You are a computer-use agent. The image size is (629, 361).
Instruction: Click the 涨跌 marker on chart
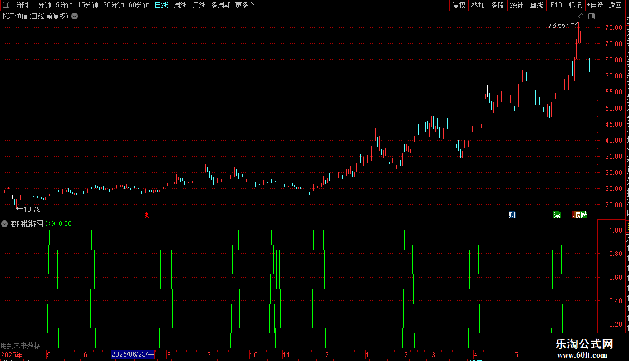[580, 215]
